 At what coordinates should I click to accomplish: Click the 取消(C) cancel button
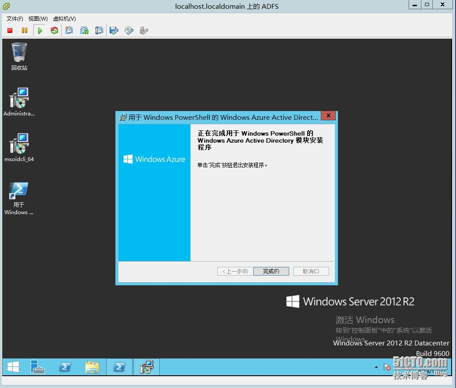point(311,271)
